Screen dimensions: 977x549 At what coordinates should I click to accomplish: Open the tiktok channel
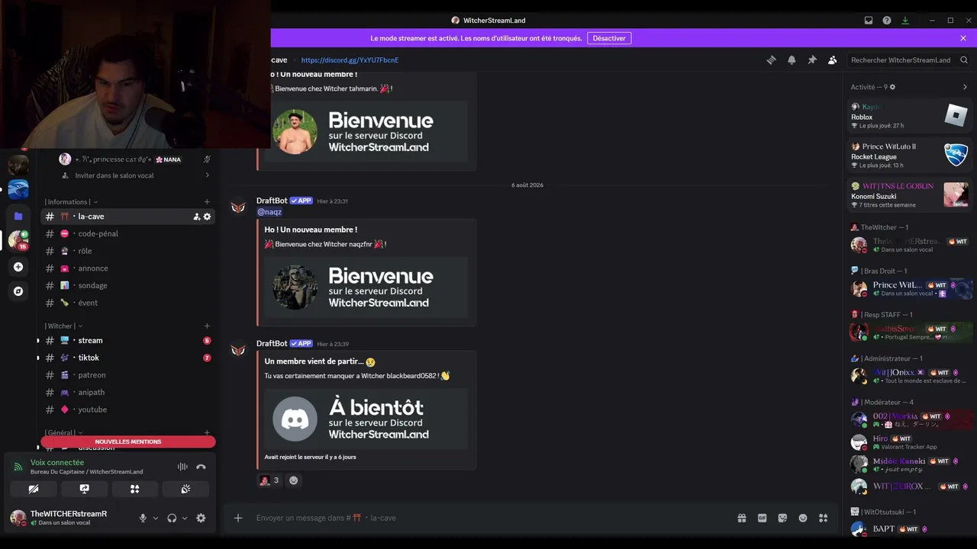[127, 358]
